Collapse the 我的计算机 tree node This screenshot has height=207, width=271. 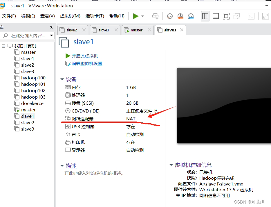4,46
